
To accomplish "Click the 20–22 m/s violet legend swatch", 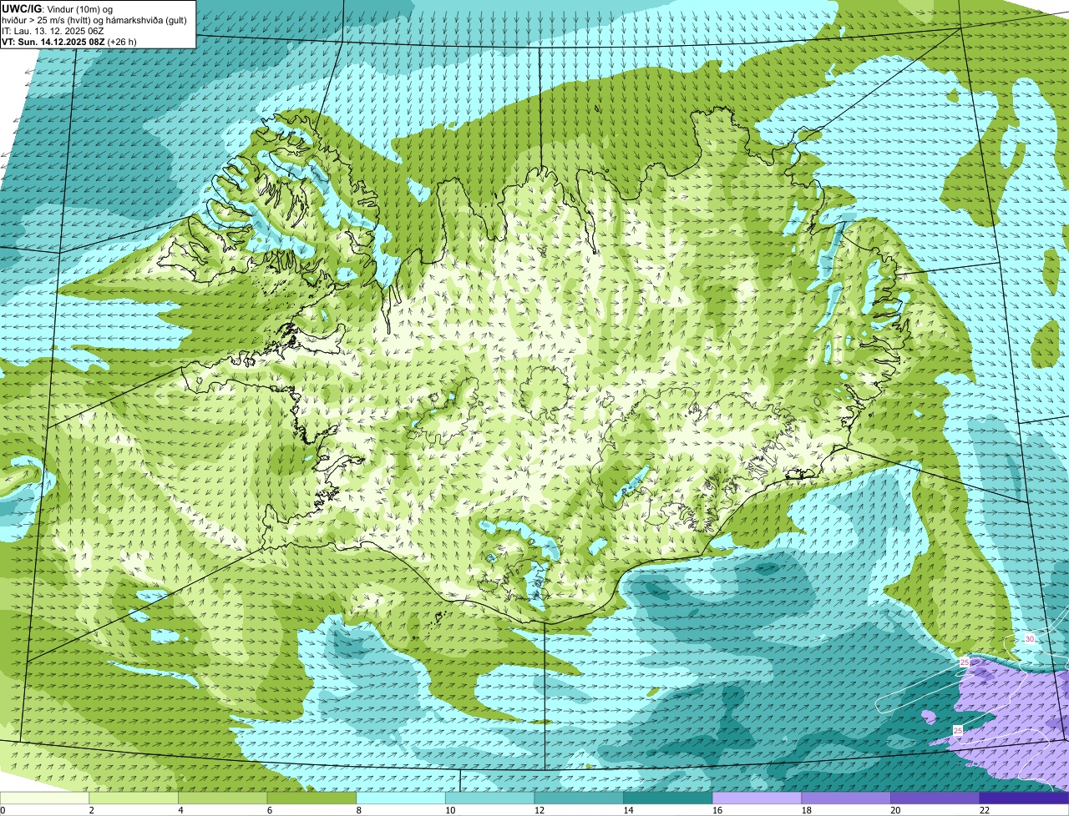I will click(935, 798).
